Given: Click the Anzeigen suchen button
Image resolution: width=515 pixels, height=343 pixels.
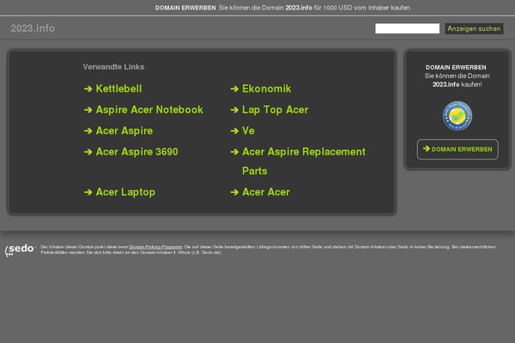Looking at the screenshot, I should tap(474, 28).
